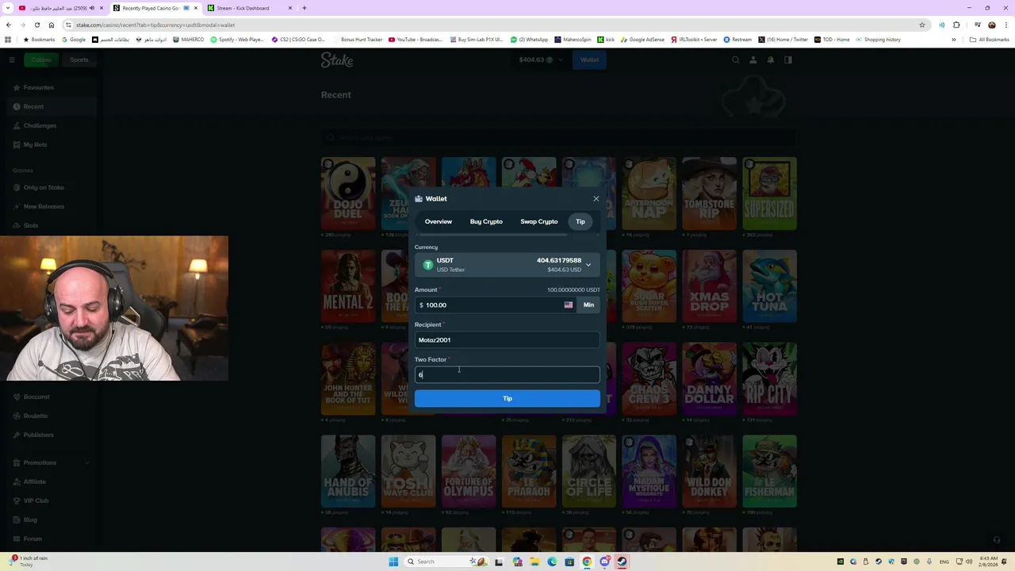Open the Bonus Hunt Tracker bookmark
Screen dimensions: 1015x571
[358, 39]
